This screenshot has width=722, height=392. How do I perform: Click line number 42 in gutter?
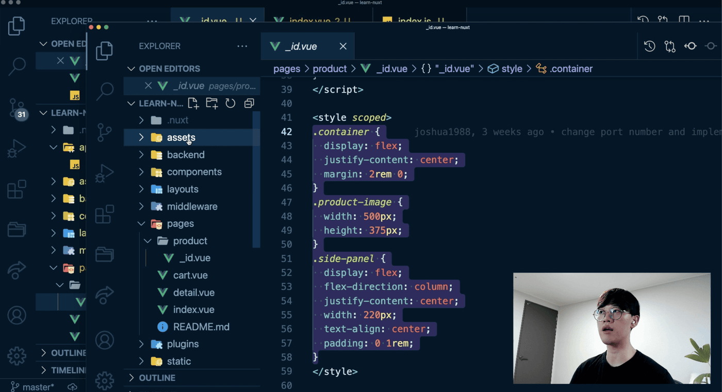[286, 132]
